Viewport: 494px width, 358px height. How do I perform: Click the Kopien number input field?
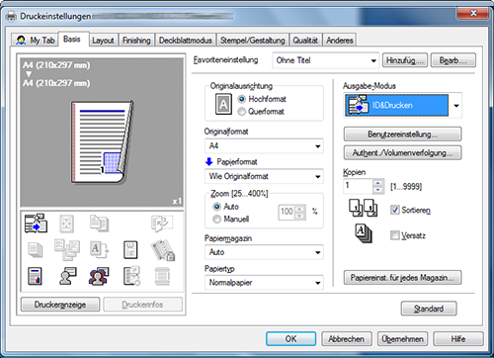point(358,186)
